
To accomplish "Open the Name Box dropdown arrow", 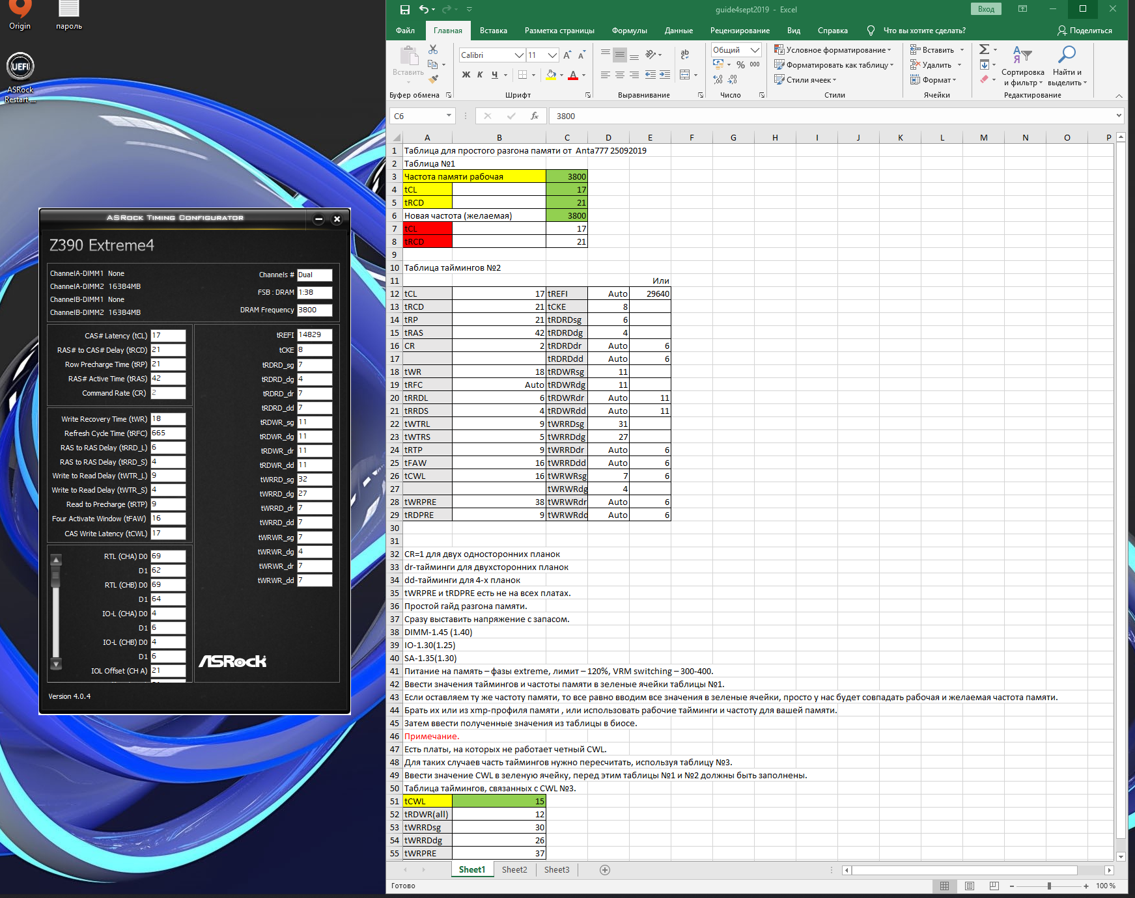I will pos(449,116).
